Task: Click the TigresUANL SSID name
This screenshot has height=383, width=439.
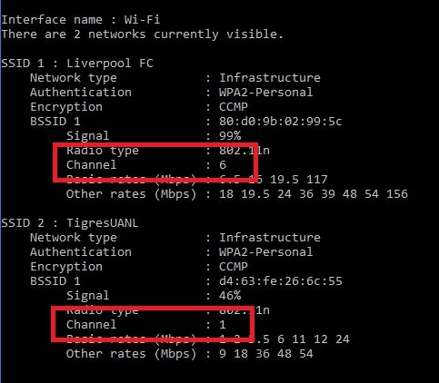Action: 103,223
